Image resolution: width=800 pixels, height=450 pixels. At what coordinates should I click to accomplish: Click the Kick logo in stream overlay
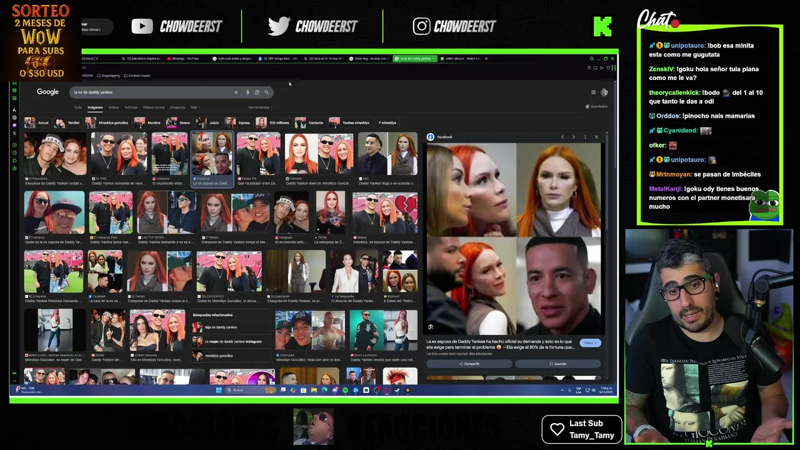click(602, 26)
